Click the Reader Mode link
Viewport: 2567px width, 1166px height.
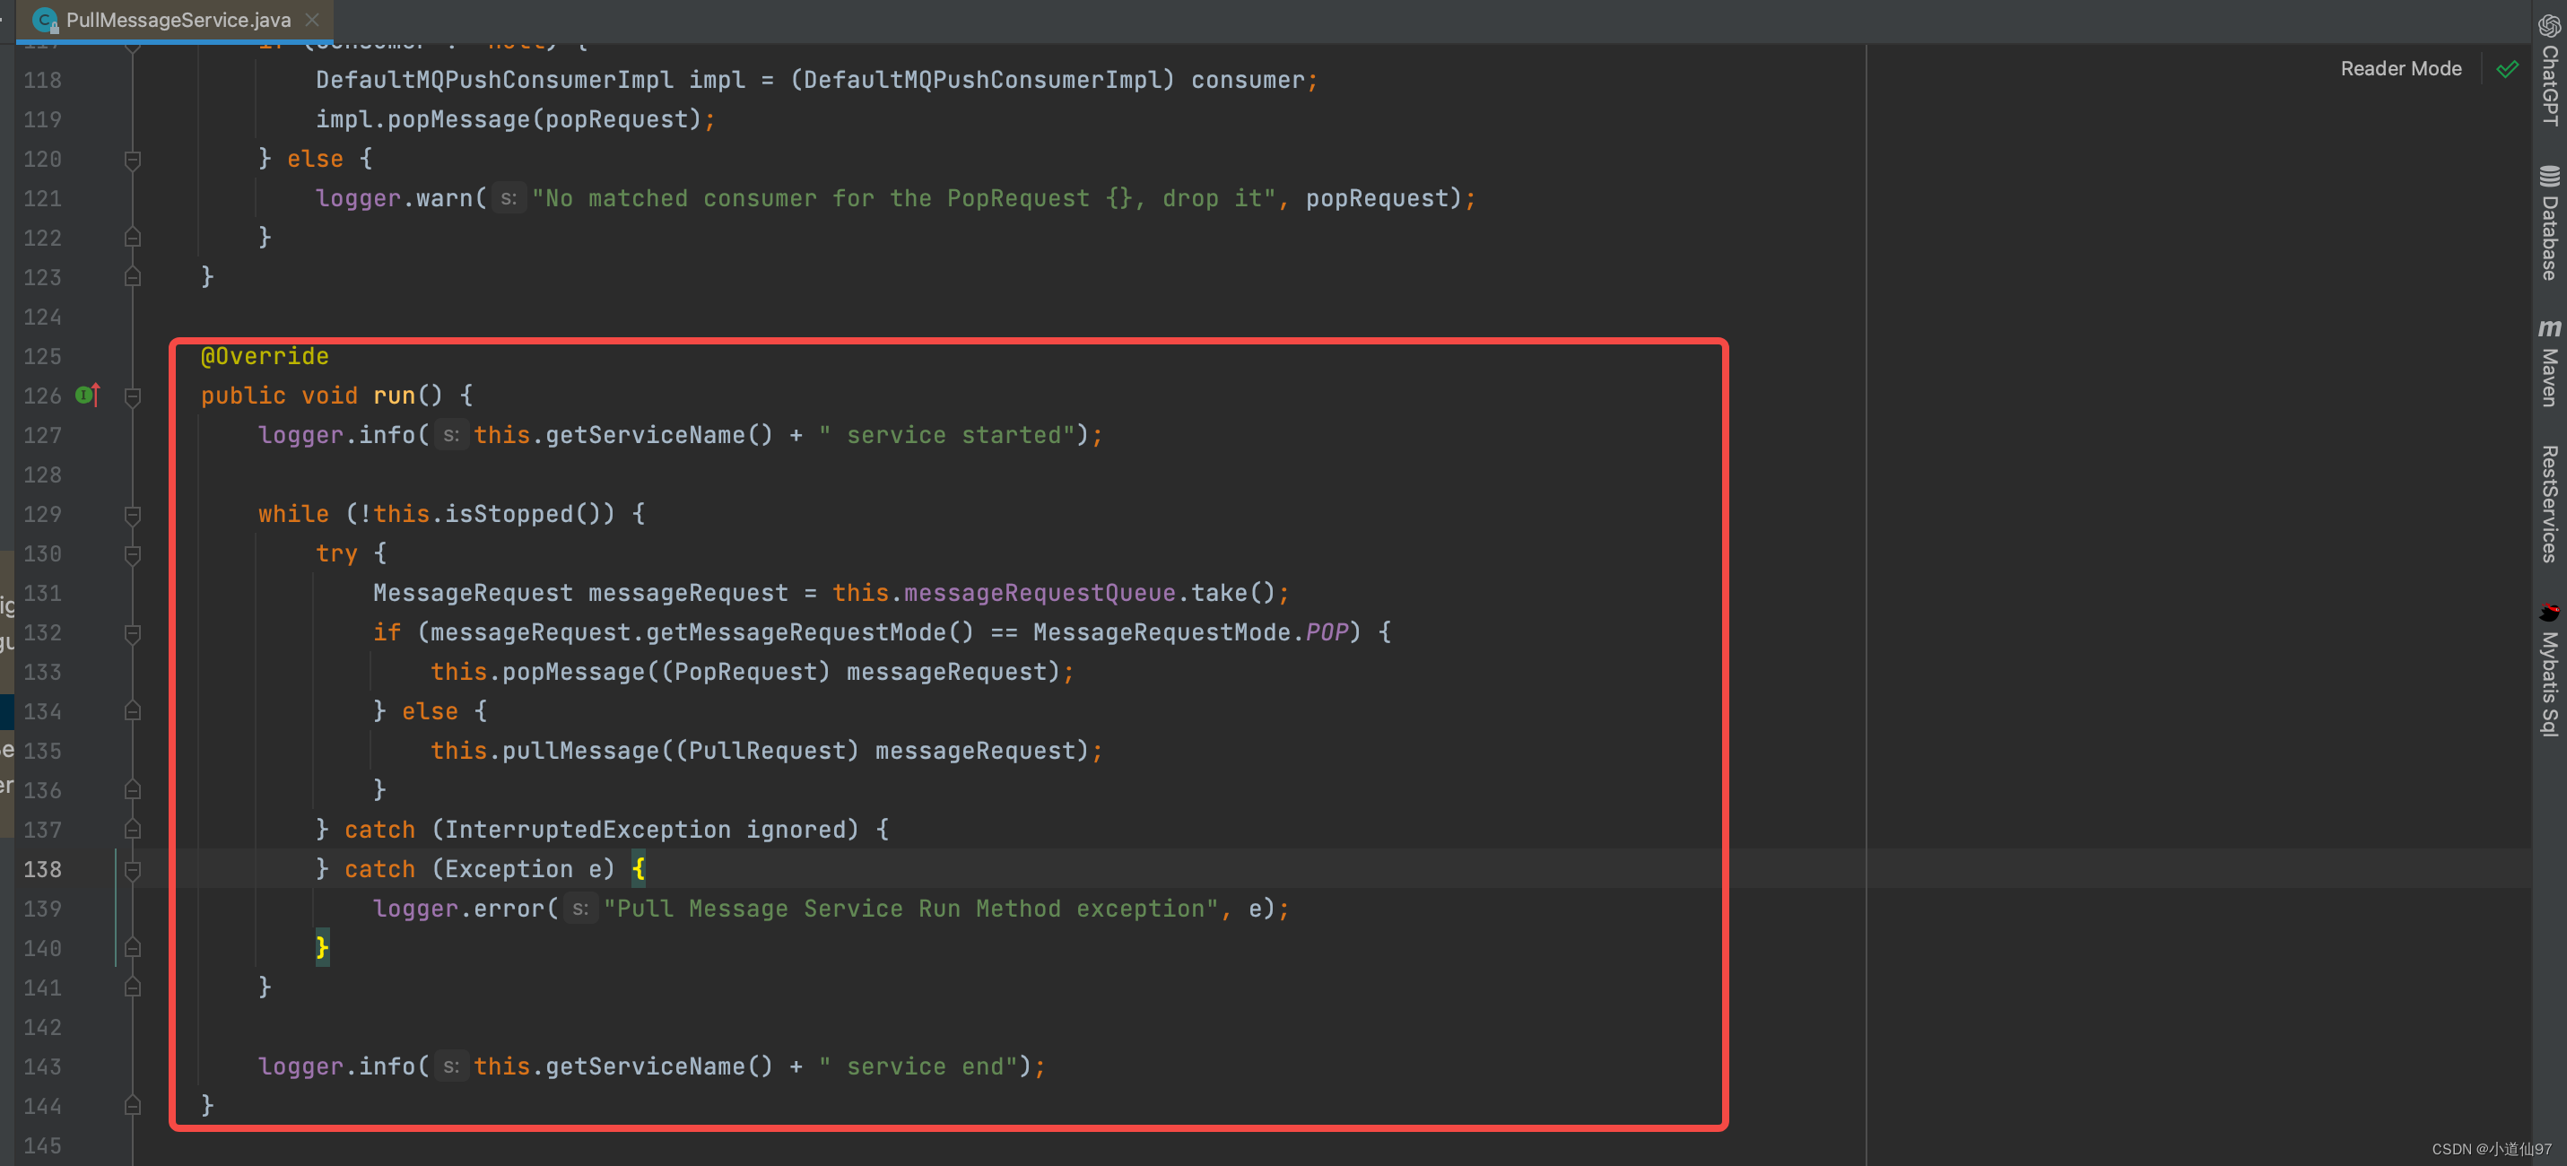[2400, 69]
